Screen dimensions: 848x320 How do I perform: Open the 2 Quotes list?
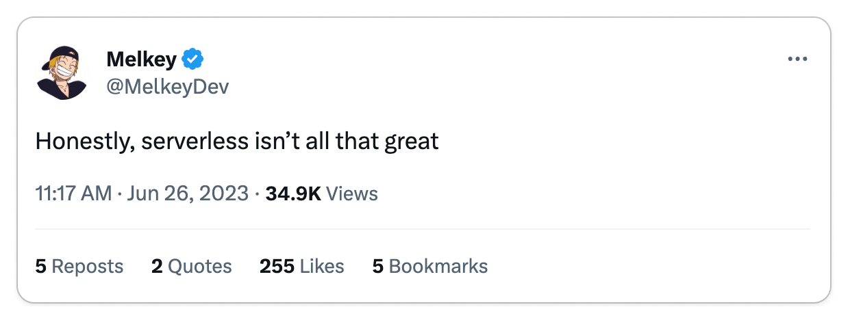(192, 266)
